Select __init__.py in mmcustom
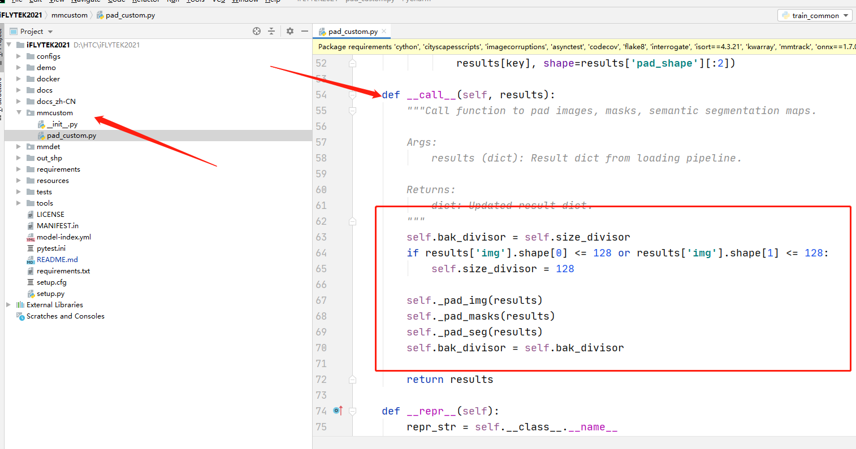The height and width of the screenshot is (449, 856). (x=62, y=124)
